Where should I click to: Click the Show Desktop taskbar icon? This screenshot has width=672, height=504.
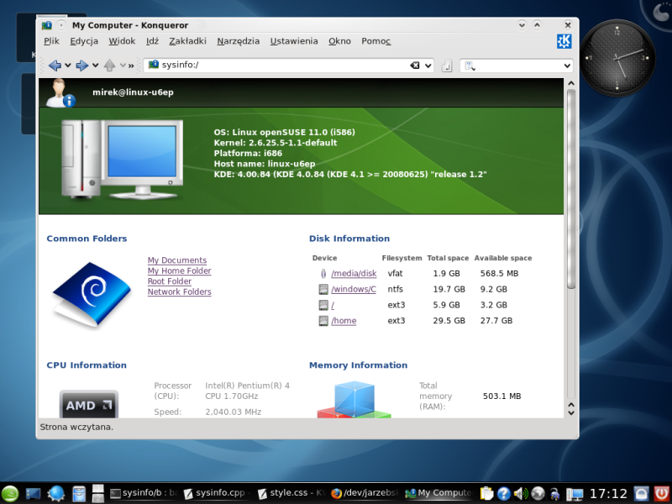click(33, 494)
